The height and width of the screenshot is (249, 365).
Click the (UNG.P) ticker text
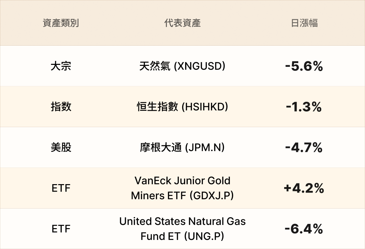(204, 236)
